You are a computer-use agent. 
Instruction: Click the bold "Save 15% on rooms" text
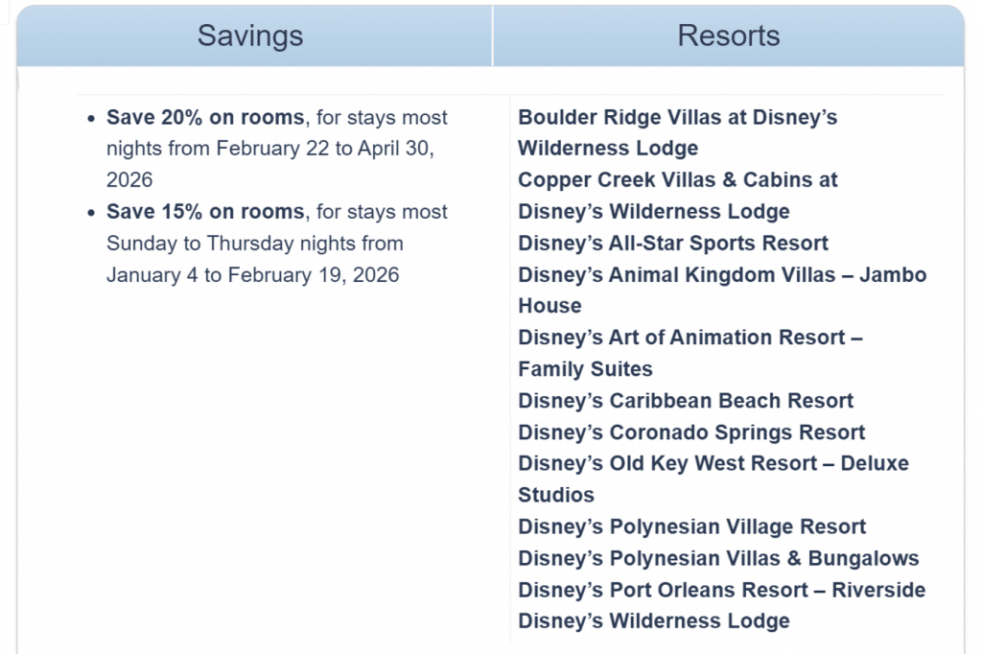point(205,212)
